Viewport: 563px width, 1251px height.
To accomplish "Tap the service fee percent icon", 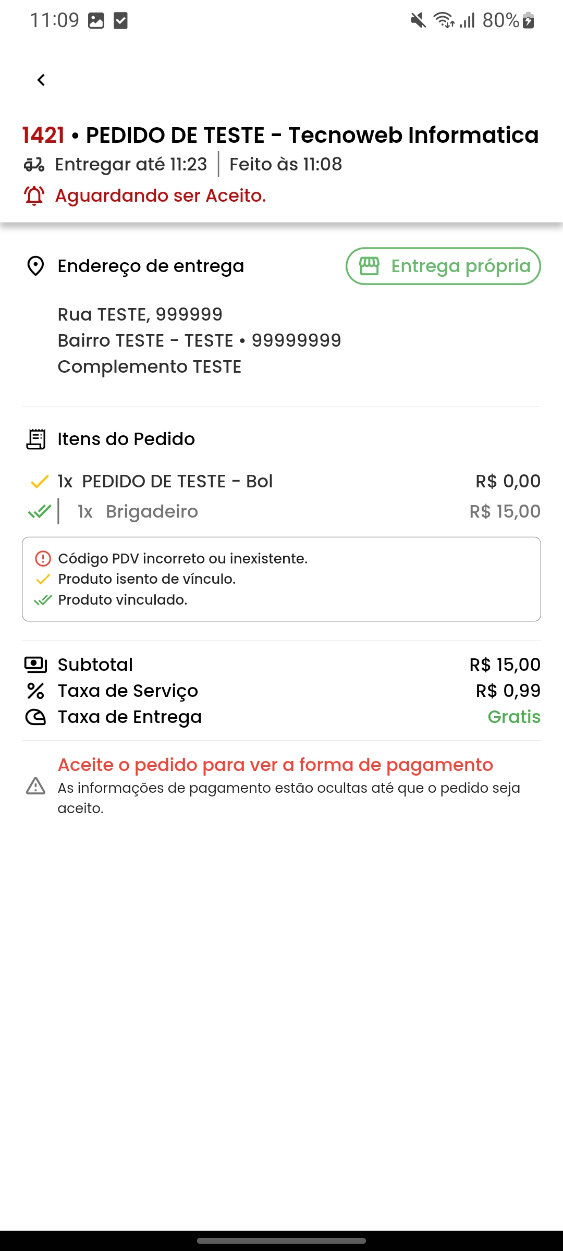I will tap(35, 691).
